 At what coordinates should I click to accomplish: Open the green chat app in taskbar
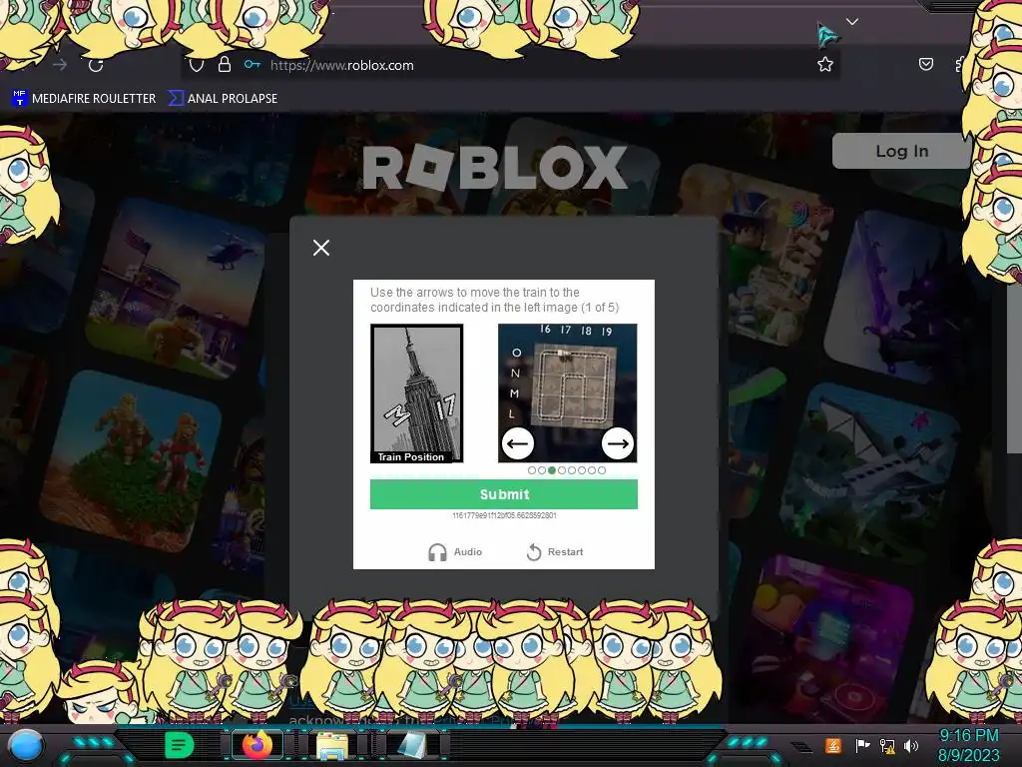(x=180, y=745)
